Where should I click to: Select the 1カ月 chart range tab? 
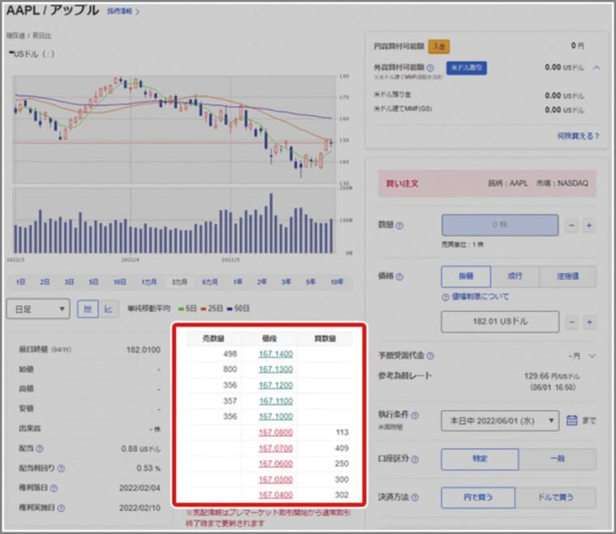[x=149, y=282]
